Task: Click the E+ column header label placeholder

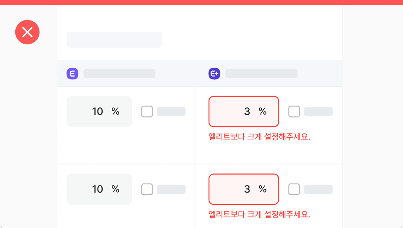Action: coord(261,74)
